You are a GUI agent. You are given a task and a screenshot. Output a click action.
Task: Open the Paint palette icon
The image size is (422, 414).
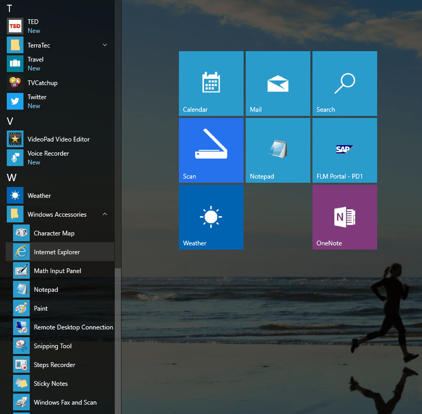(21, 308)
